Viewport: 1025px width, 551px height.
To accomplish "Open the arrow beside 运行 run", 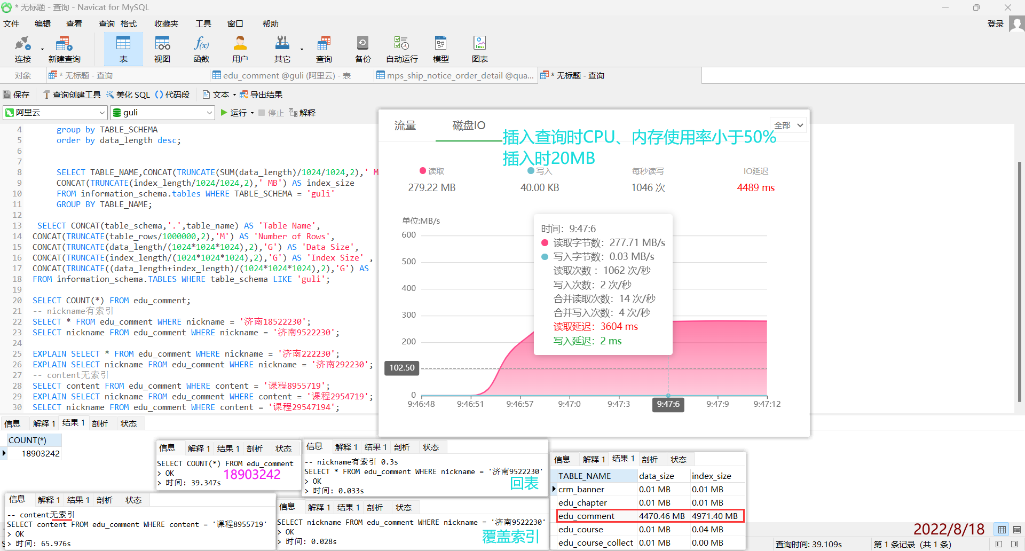I will (252, 113).
